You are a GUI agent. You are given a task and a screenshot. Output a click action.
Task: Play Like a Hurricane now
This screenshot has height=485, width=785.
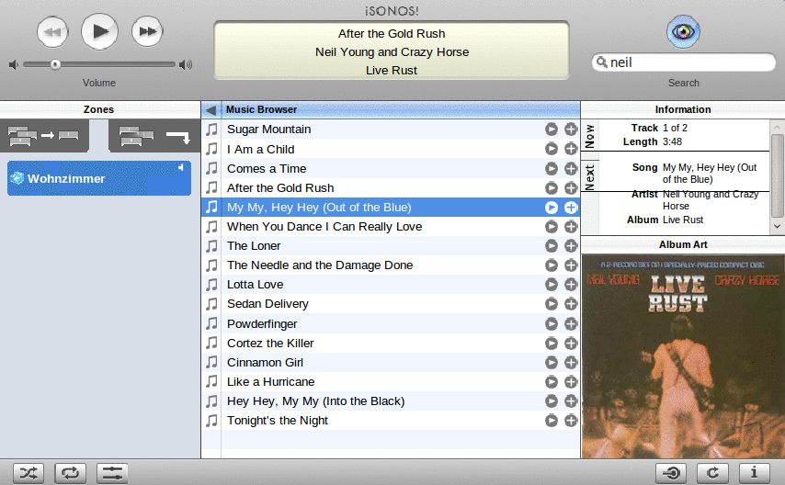(552, 382)
